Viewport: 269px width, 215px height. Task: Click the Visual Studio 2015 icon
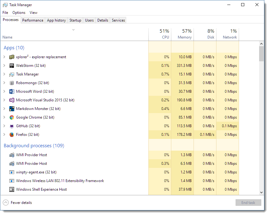tap(11, 100)
